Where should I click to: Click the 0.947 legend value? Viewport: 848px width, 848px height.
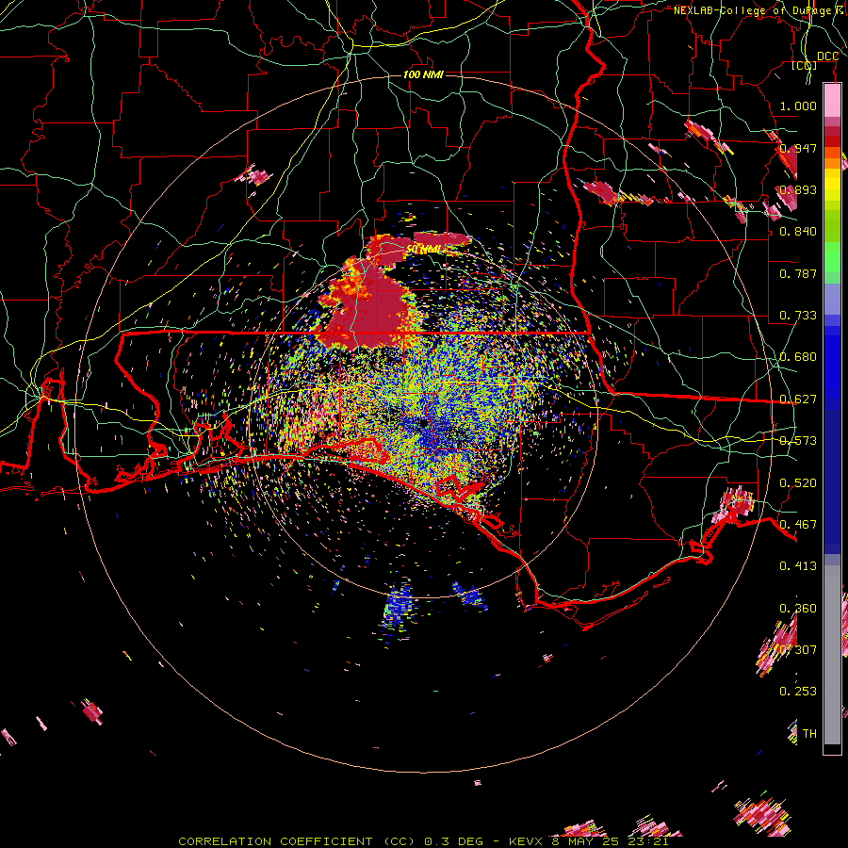[798, 148]
